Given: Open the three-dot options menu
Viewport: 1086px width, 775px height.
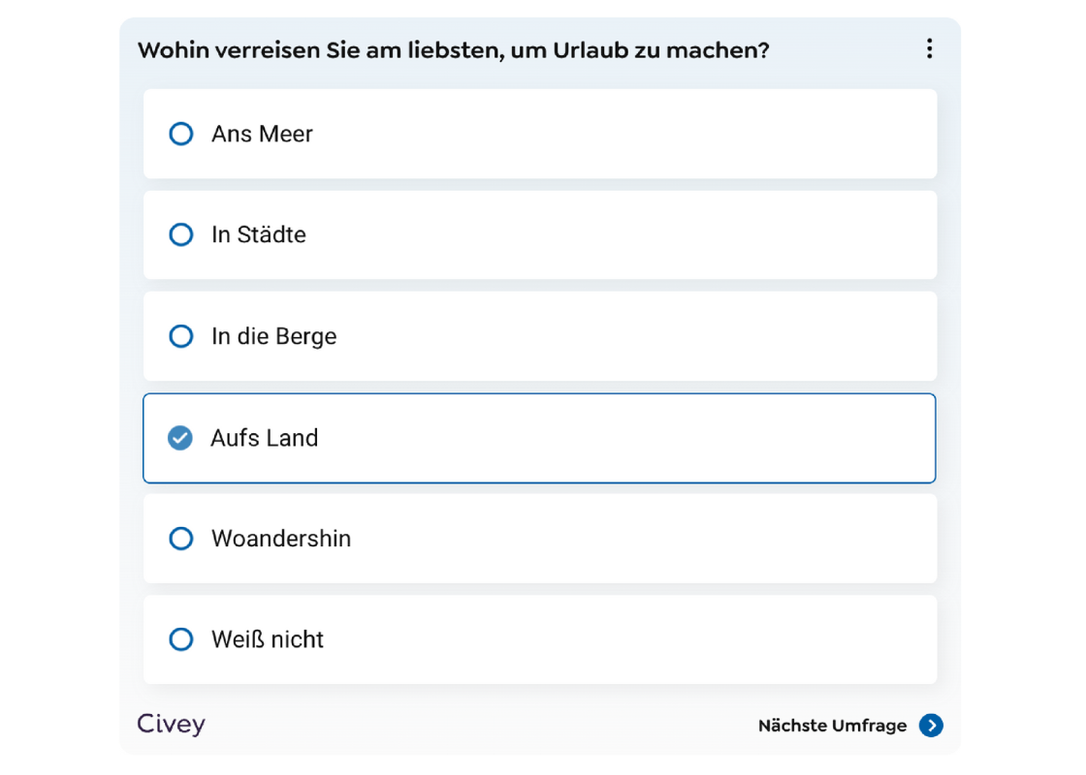Looking at the screenshot, I should [x=929, y=48].
